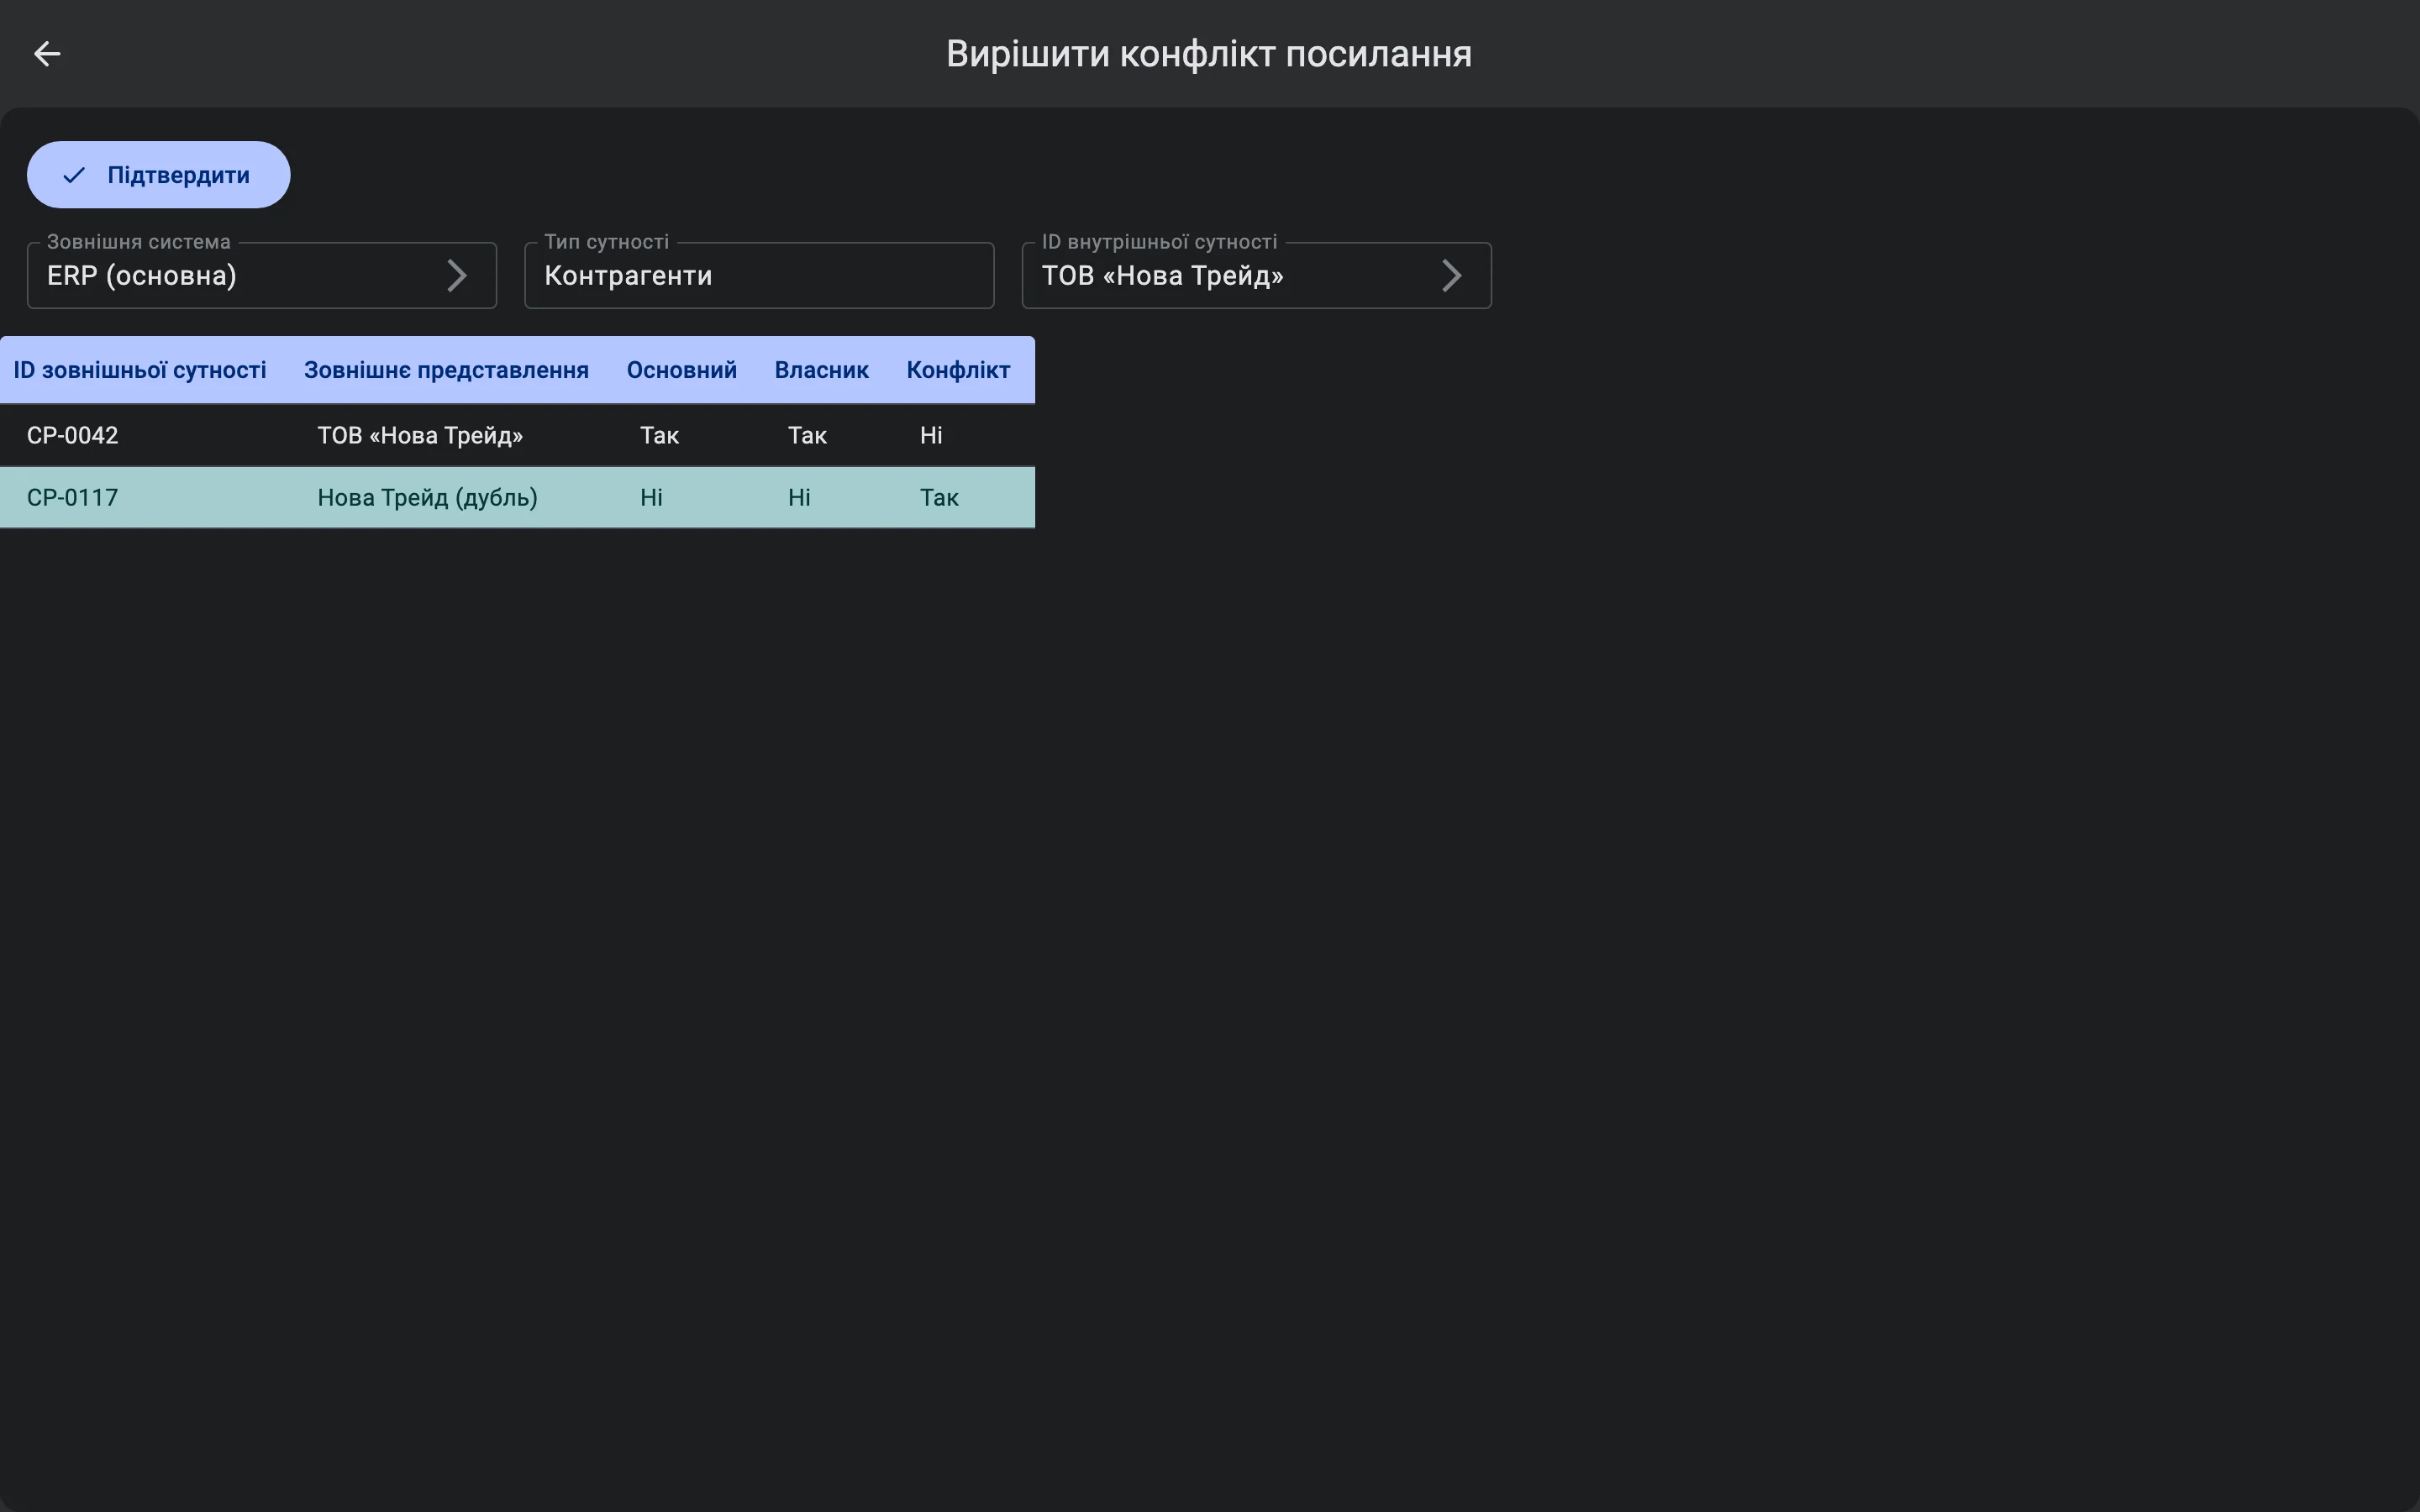Click Власник value Ні in CP-0117 row
The image size is (2420, 1512).
[799, 497]
